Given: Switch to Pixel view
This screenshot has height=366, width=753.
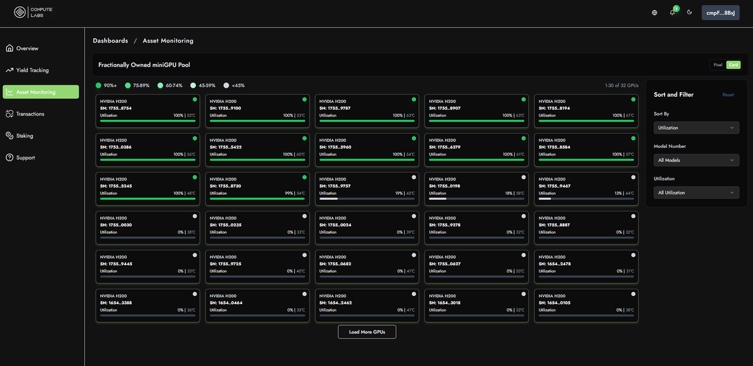Looking at the screenshot, I should click(x=718, y=65).
